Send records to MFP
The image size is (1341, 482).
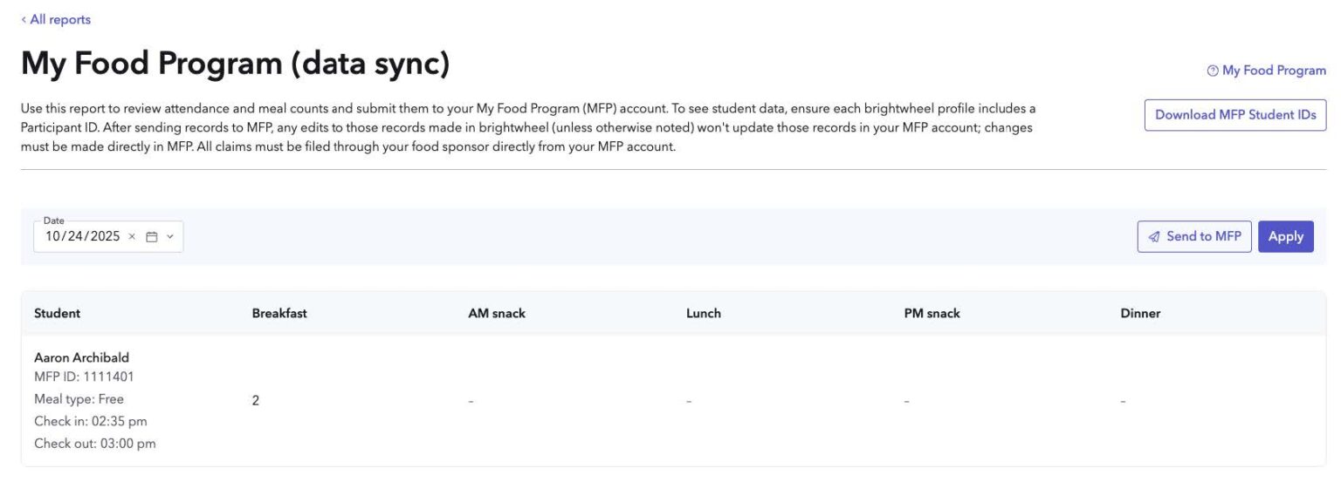point(1194,236)
